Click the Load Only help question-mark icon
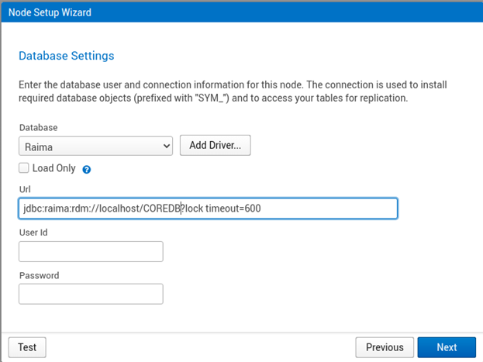 (x=87, y=170)
